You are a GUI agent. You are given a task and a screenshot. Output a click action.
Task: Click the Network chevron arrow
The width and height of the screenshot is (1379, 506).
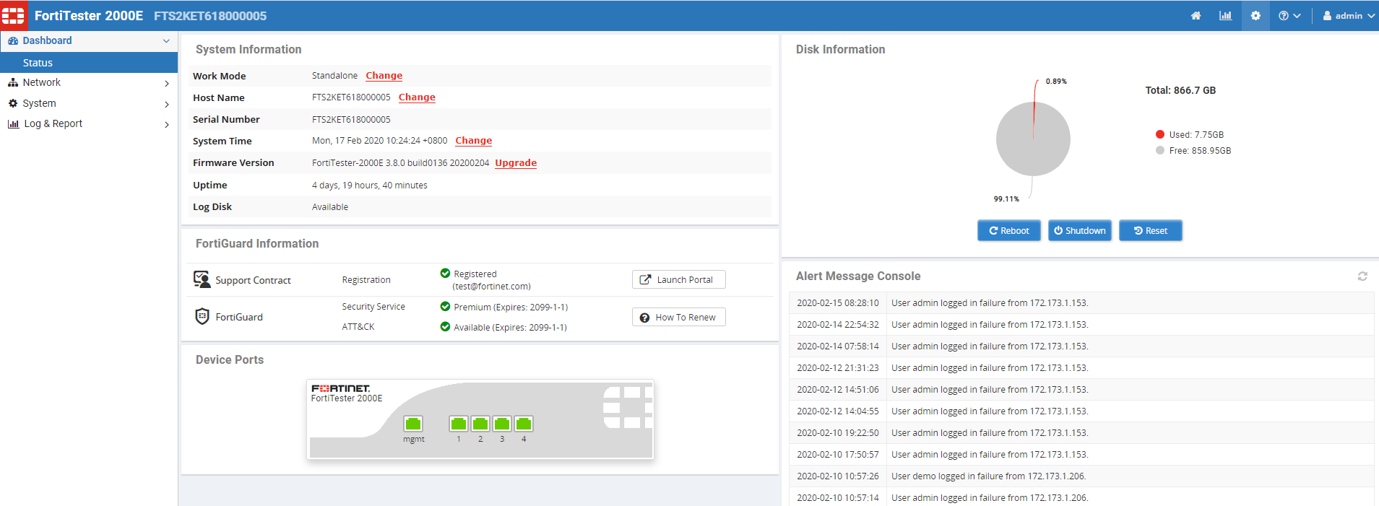pyautogui.click(x=167, y=84)
